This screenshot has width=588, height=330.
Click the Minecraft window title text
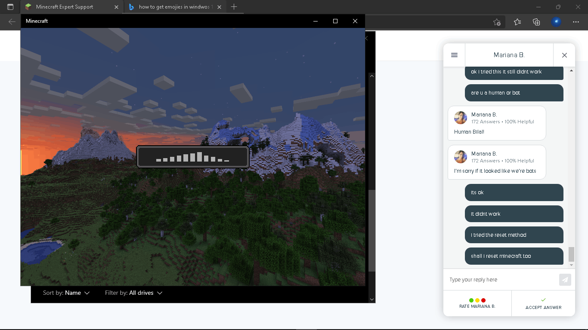coord(37,21)
